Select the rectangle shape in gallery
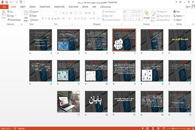 pyautogui.click(x=134, y=12)
